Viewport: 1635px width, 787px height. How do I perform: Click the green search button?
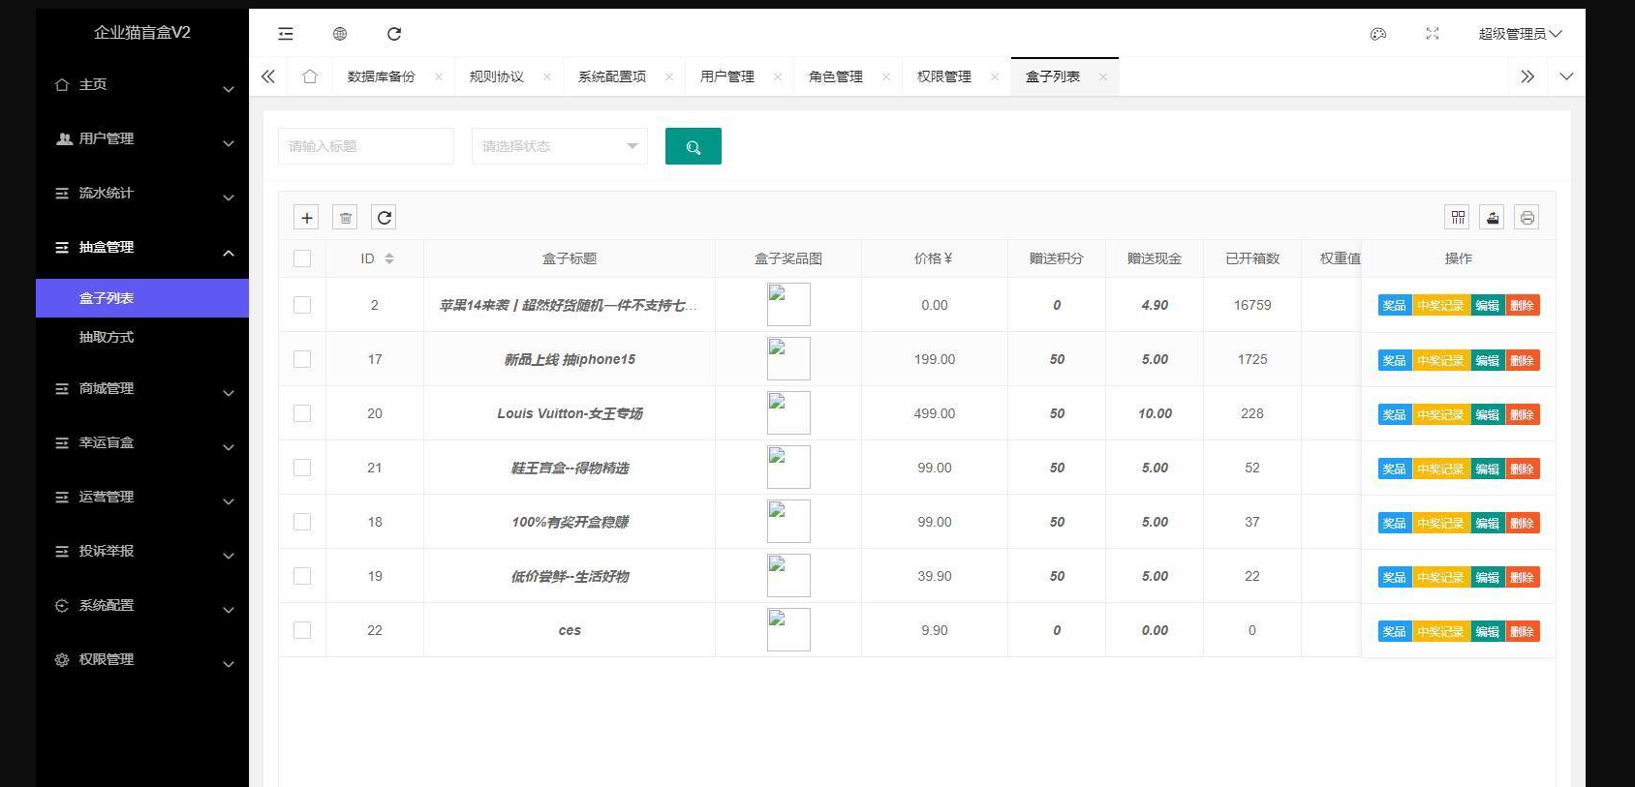pos(694,146)
